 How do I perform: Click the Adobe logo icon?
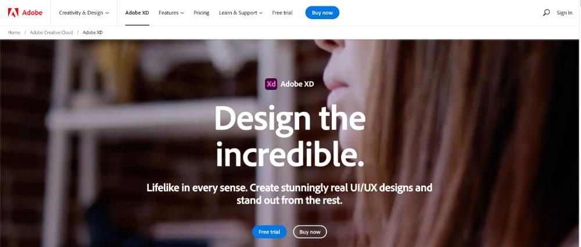tap(13, 13)
